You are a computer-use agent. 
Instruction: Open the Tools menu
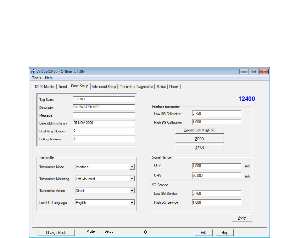click(x=36, y=78)
